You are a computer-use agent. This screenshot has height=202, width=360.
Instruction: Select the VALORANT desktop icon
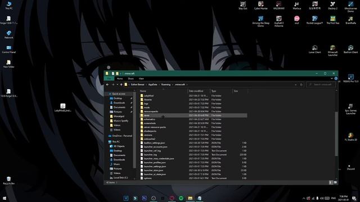(279, 5)
